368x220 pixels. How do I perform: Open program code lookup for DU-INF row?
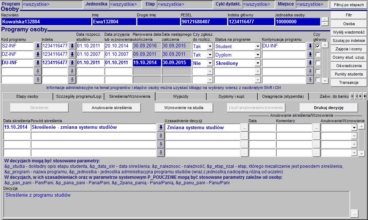[x=38, y=63]
